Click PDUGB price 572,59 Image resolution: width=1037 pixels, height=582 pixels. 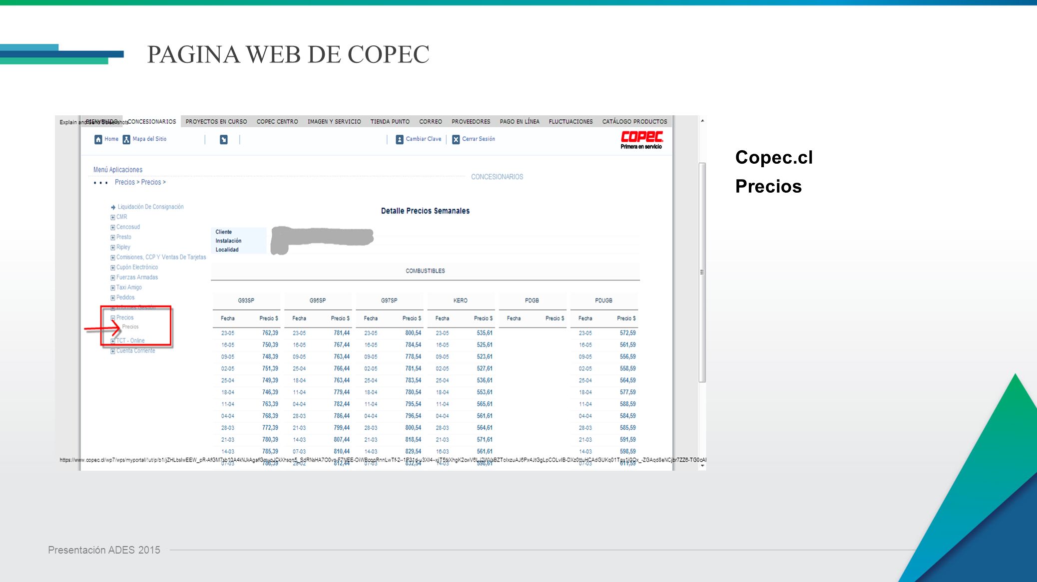pyautogui.click(x=628, y=333)
